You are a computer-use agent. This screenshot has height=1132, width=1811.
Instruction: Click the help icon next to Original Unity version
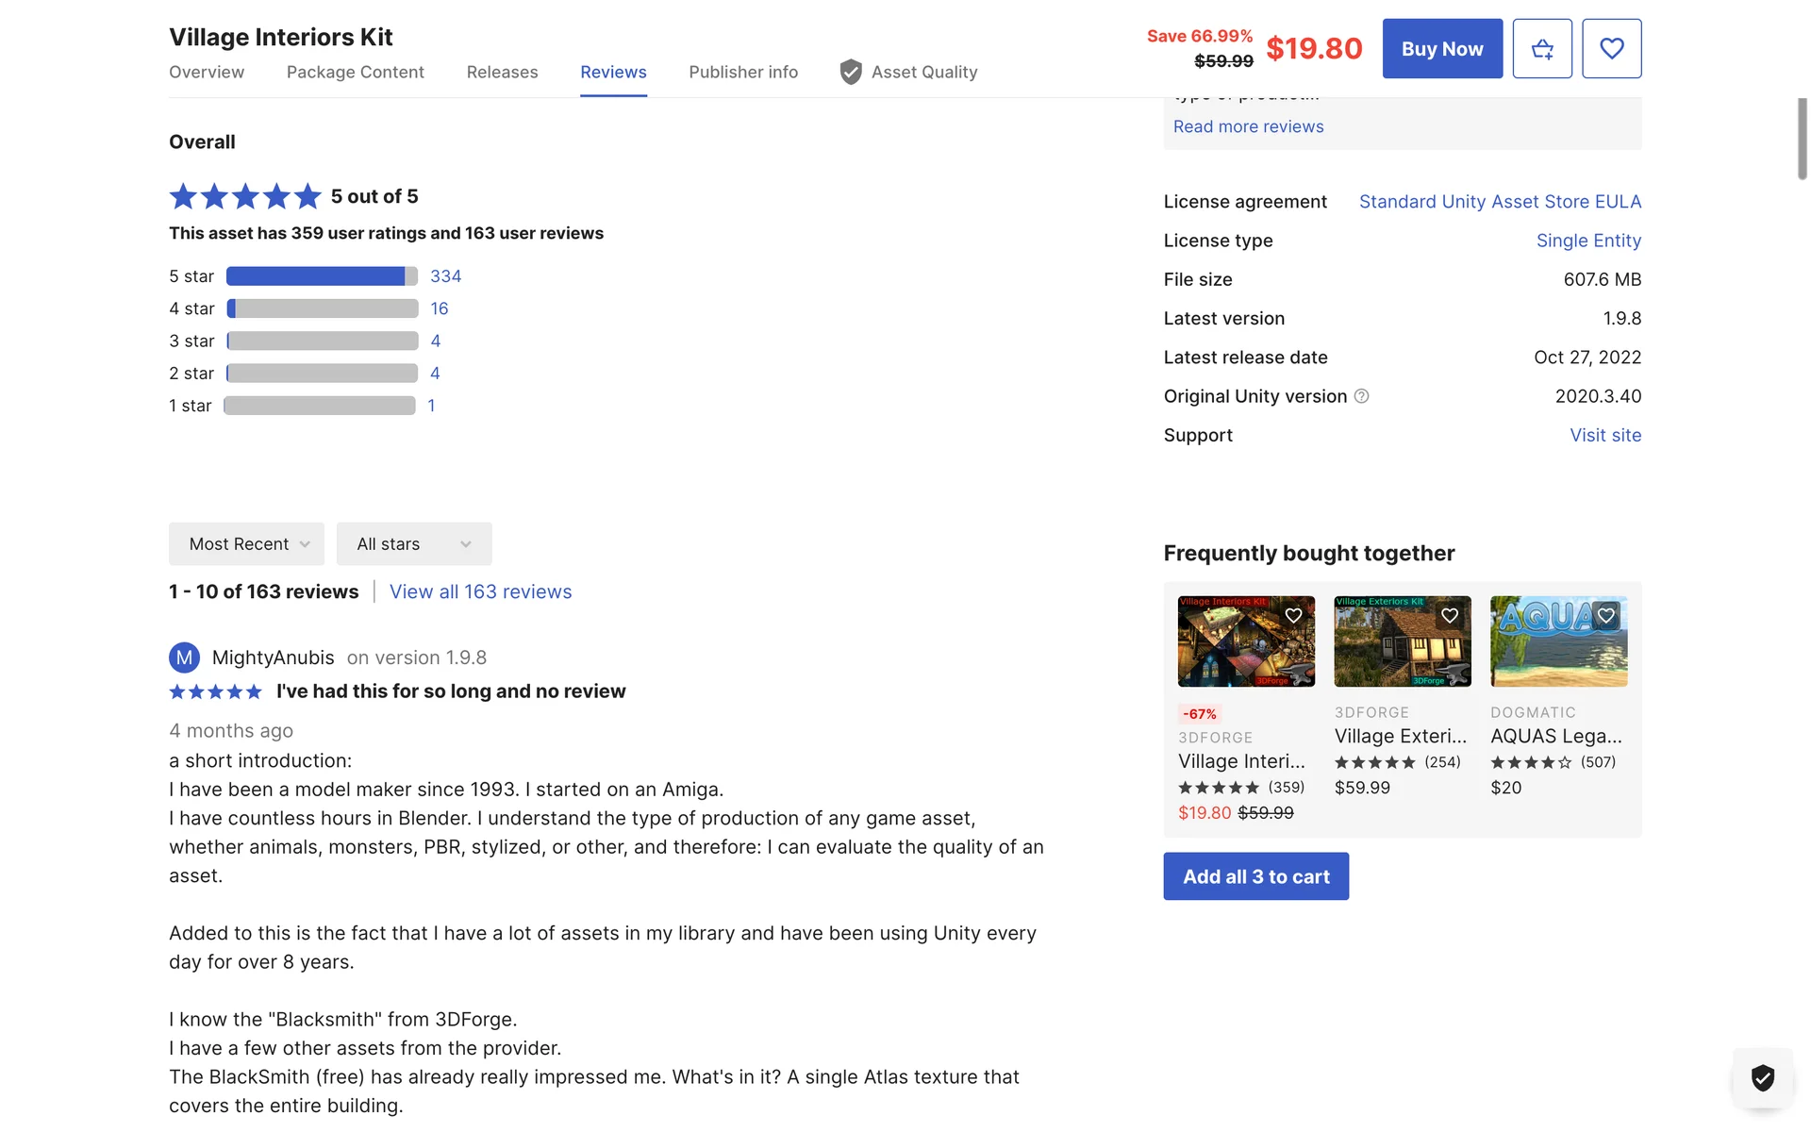pyautogui.click(x=1361, y=396)
